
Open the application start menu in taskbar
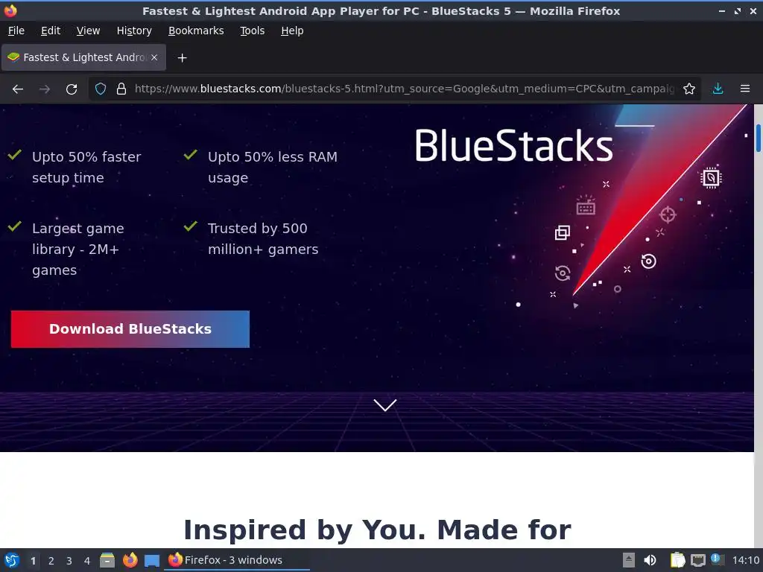[x=12, y=560]
